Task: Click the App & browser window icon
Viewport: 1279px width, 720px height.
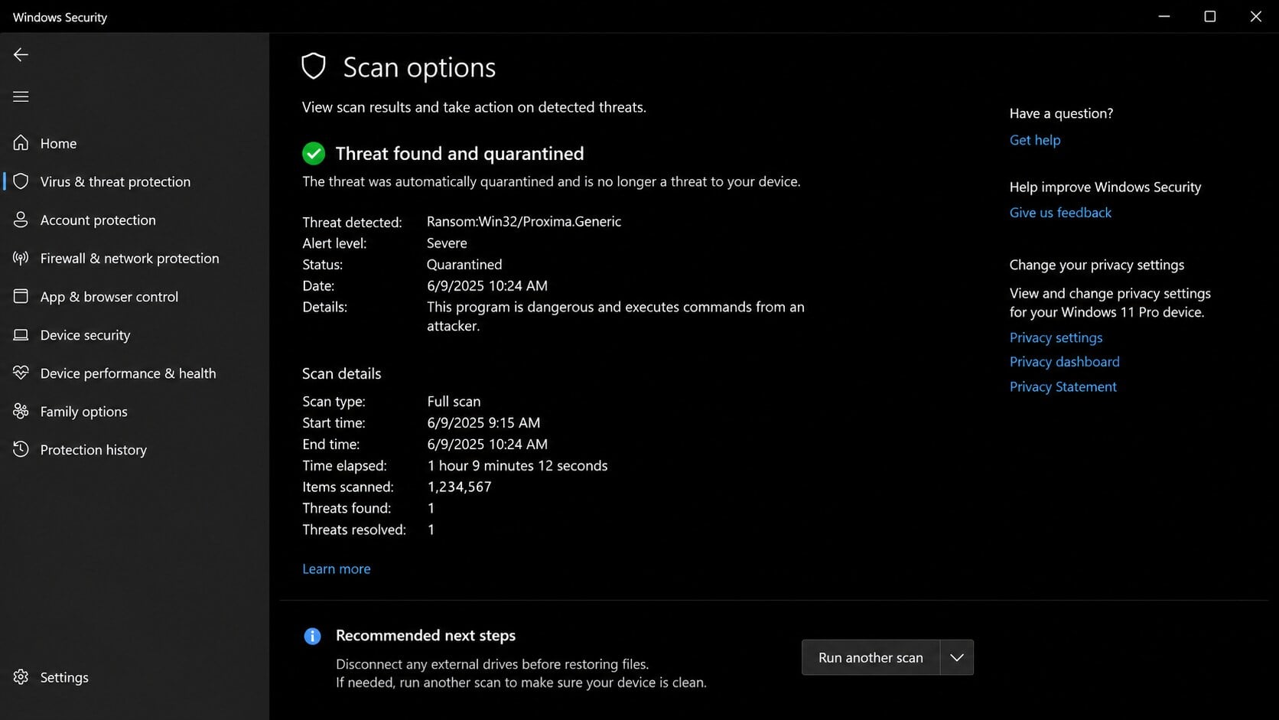Action: (x=21, y=296)
